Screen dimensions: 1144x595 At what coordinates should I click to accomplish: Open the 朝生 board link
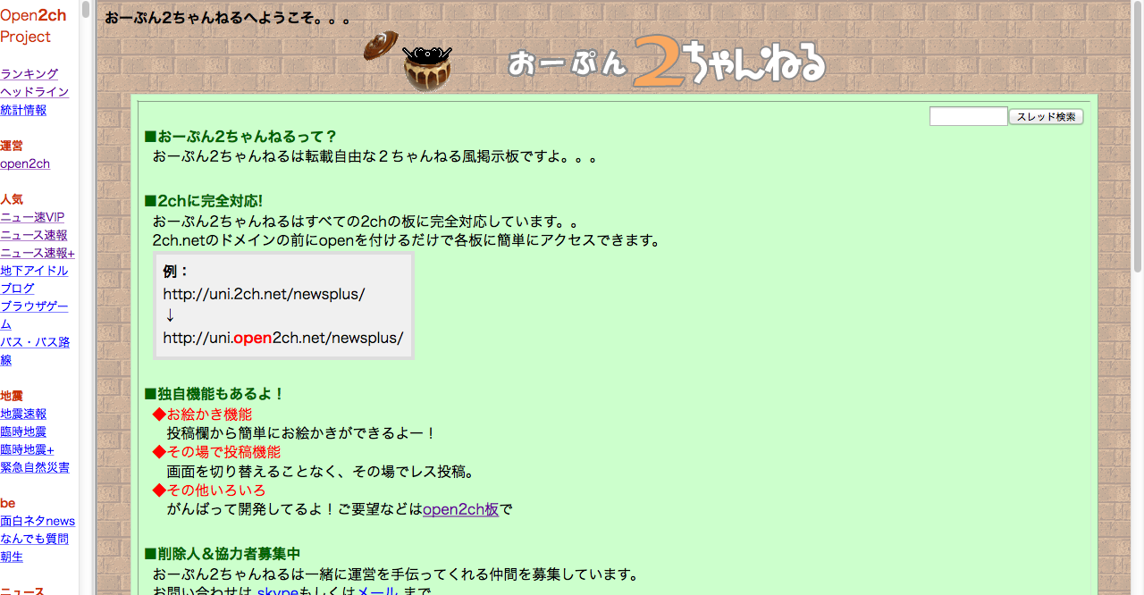click(x=12, y=557)
